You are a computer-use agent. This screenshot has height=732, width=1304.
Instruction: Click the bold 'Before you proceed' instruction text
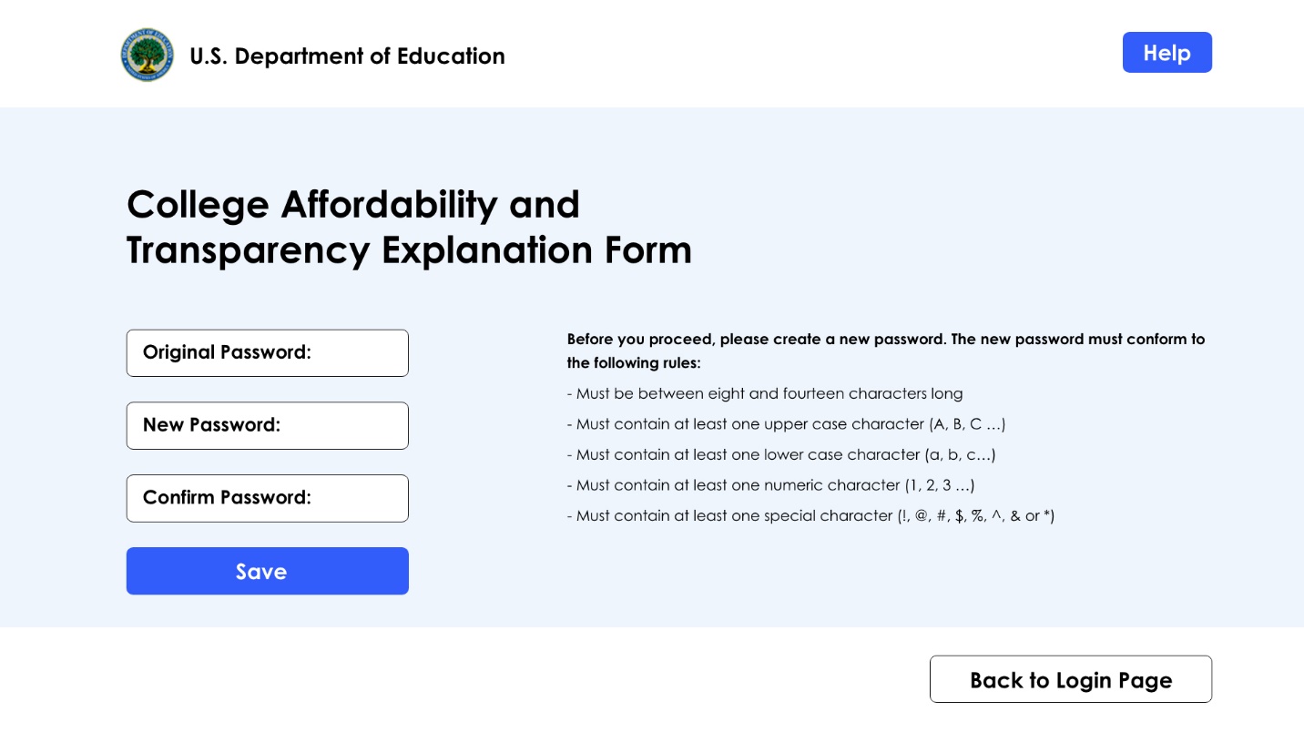coord(885,351)
